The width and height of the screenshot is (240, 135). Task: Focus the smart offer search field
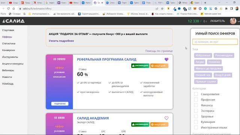215,42
